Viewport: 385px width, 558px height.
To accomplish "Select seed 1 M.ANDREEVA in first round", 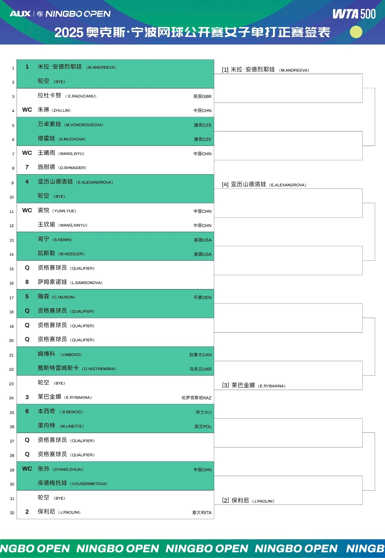I will coord(115,67).
